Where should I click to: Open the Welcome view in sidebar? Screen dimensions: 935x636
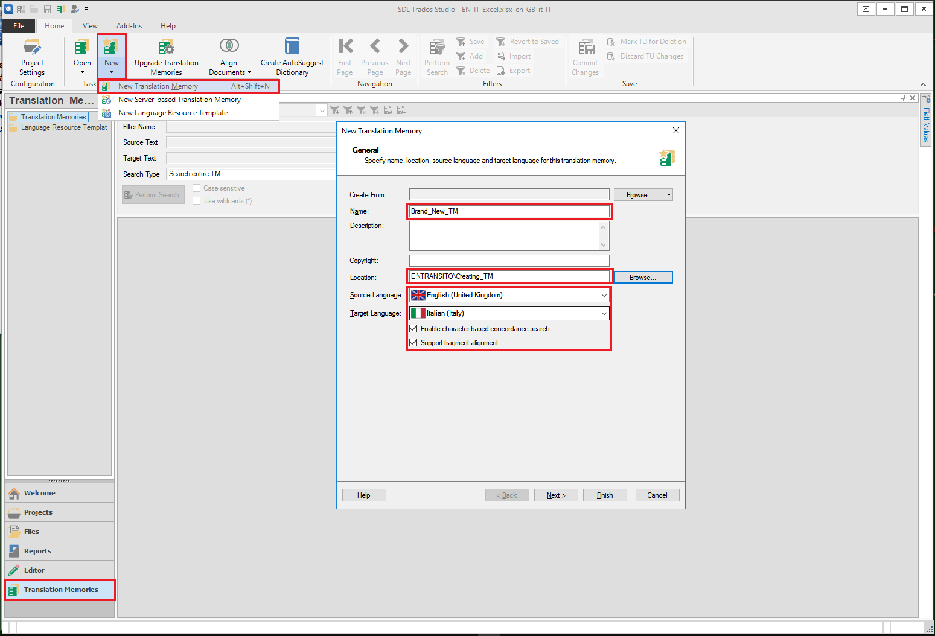coord(60,493)
